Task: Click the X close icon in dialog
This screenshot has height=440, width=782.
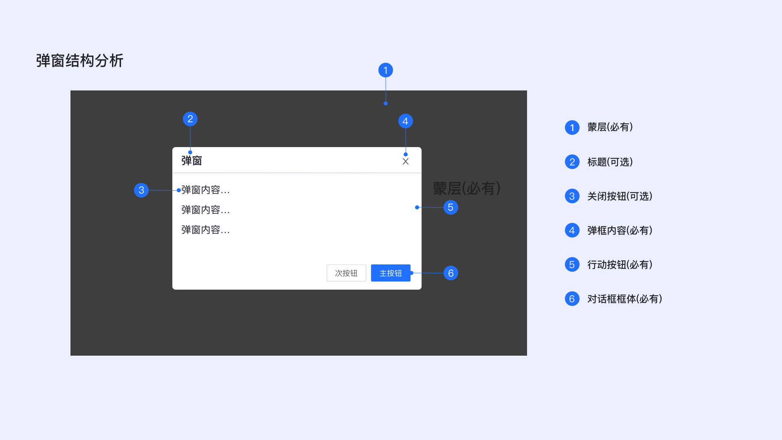Action: [406, 162]
